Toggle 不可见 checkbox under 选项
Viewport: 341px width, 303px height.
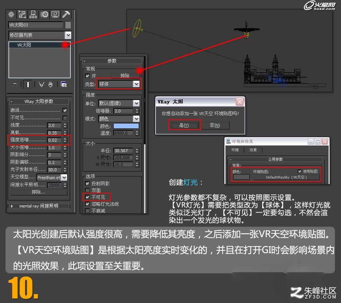point(88,197)
